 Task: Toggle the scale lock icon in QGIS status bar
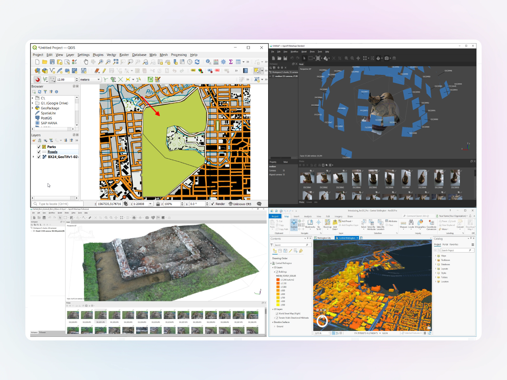(158, 204)
